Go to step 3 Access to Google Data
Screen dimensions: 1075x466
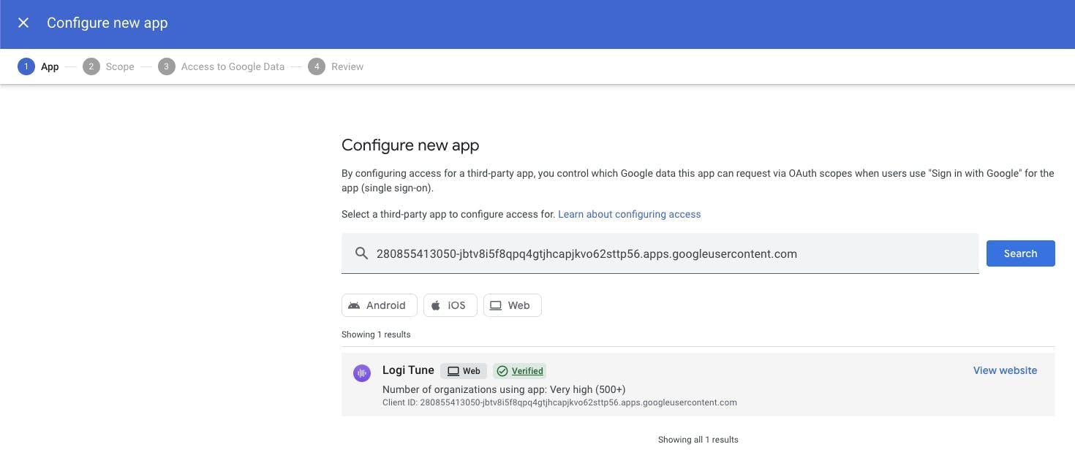pos(221,66)
